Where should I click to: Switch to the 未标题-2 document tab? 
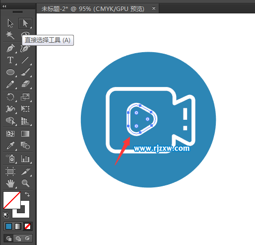point(93,8)
